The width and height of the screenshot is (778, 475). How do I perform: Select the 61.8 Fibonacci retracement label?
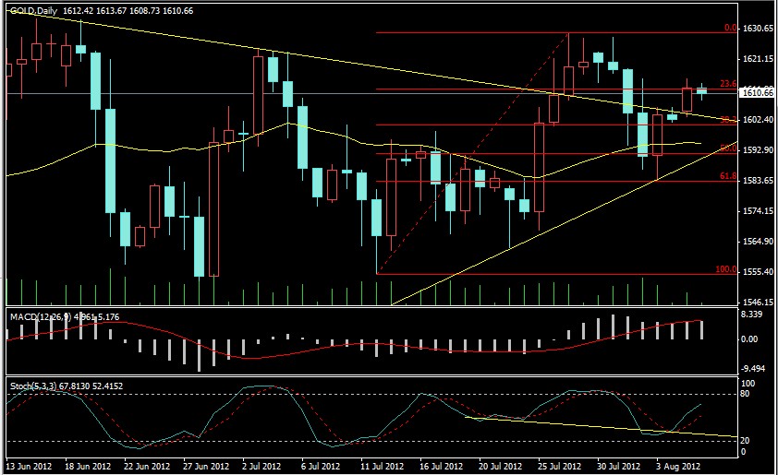(727, 177)
